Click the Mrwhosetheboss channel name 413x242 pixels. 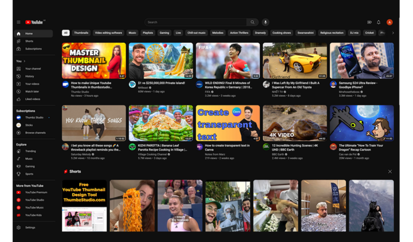coord(349,92)
